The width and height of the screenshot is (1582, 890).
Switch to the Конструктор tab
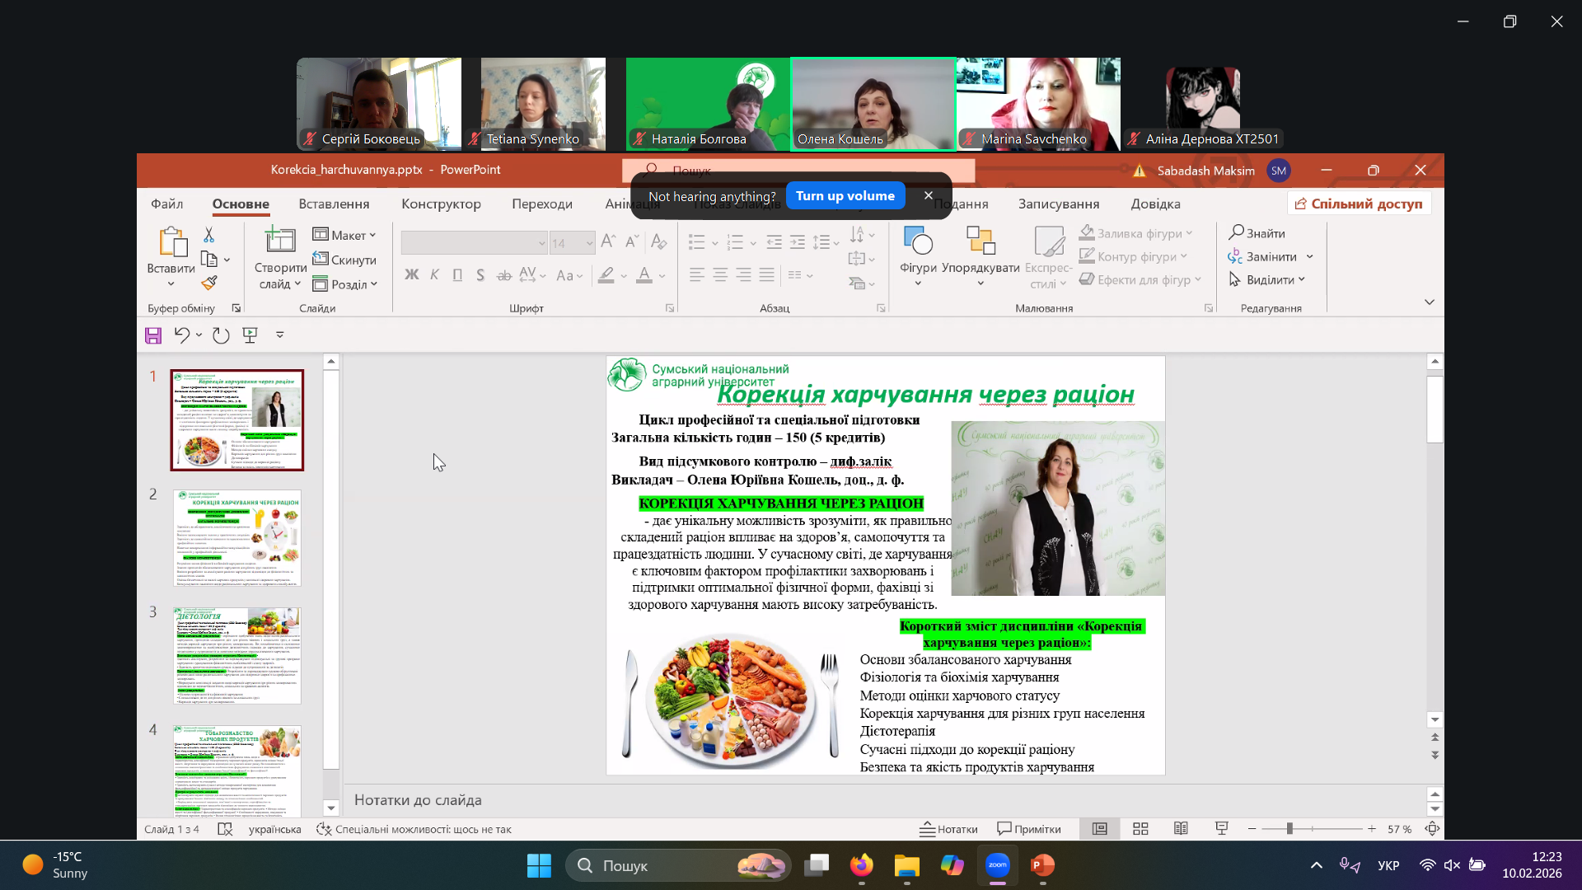tap(441, 204)
